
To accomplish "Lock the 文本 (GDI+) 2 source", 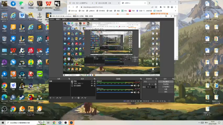I will pyautogui.click(x=94, y=83).
